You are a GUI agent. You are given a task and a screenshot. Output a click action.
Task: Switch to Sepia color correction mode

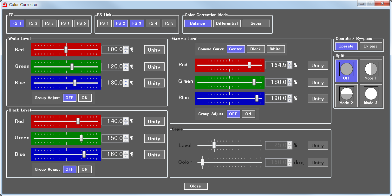pos(256,23)
